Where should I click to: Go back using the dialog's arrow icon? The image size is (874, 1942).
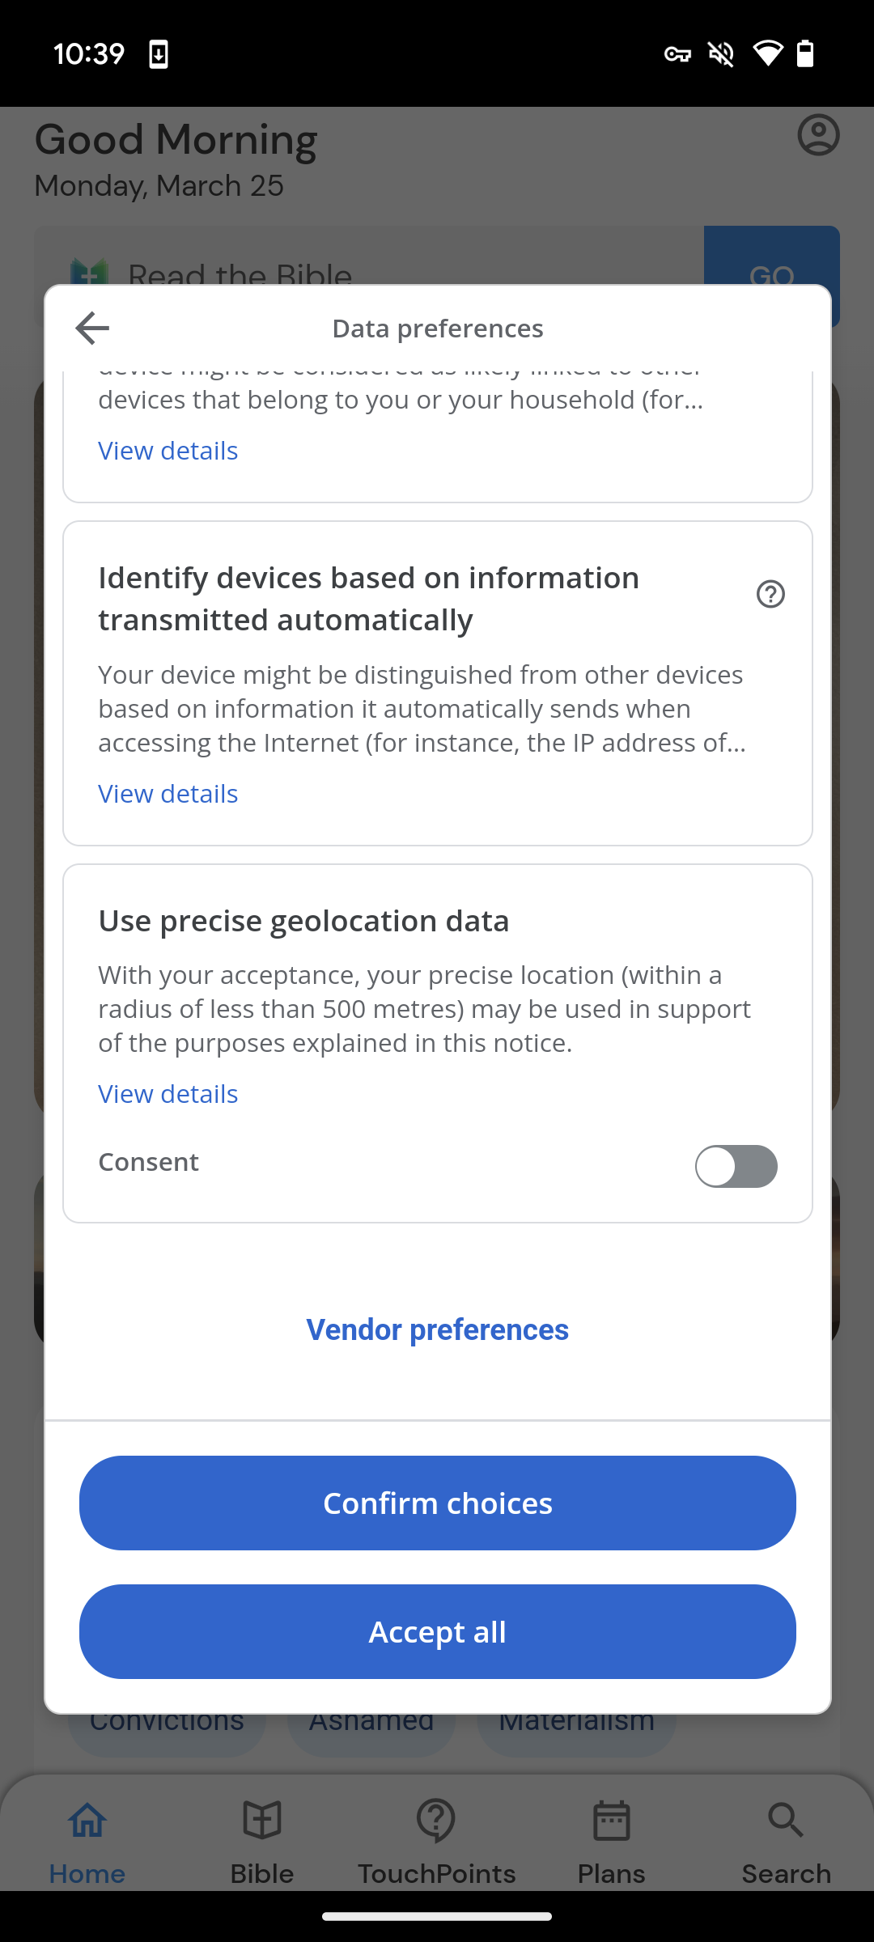point(92,328)
